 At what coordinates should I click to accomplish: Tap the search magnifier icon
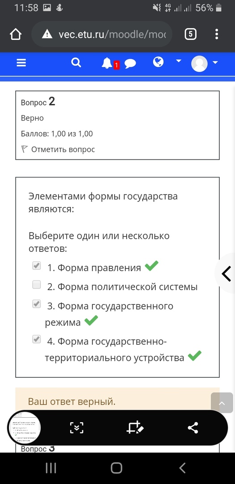click(76, 63)
